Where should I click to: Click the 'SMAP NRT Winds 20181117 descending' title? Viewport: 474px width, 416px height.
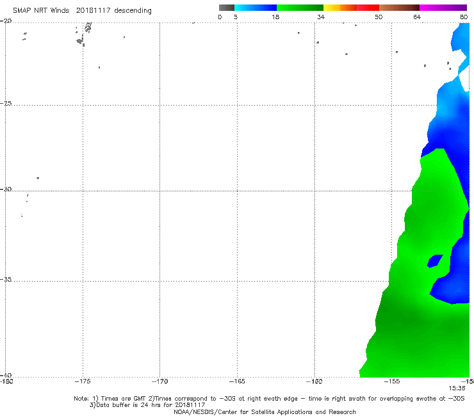[82, 11]
